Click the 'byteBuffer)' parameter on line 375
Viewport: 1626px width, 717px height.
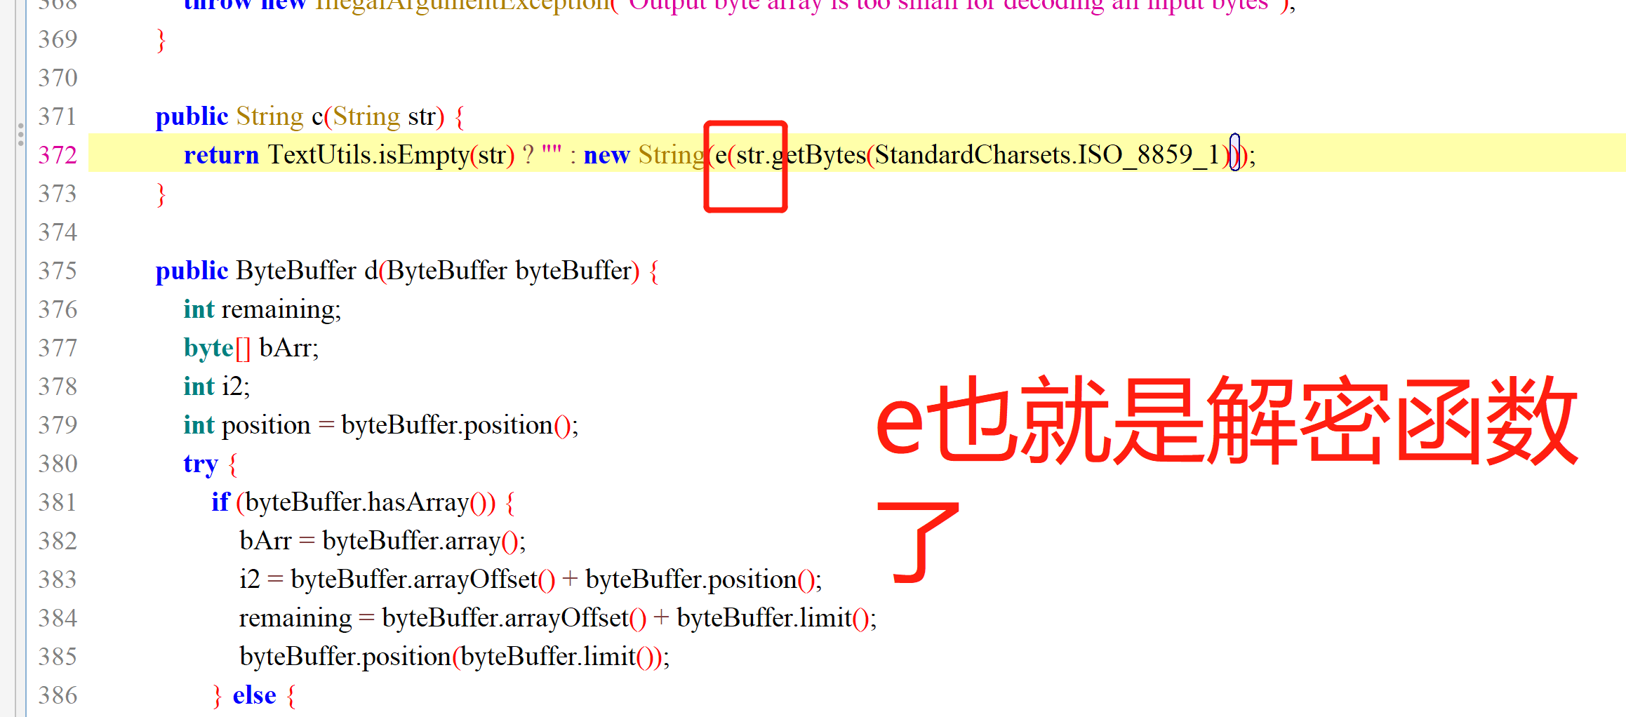coord(577,271)
